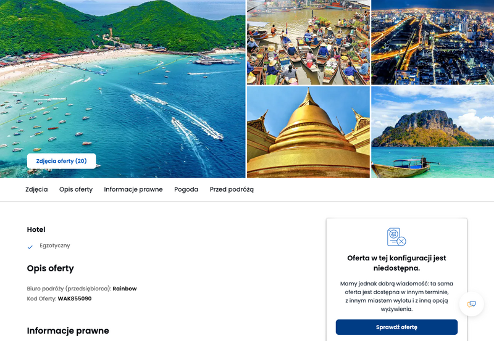
Task: Open the longtail boat island photo
Action: point(433,132)
